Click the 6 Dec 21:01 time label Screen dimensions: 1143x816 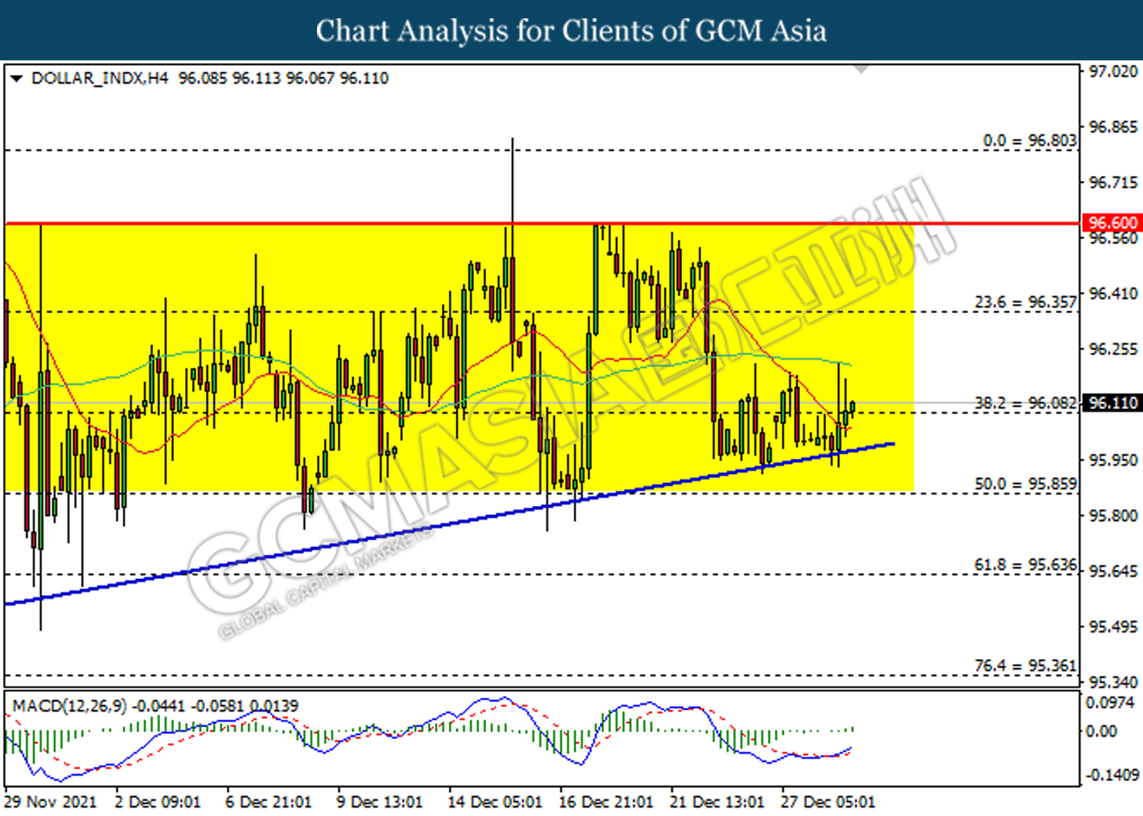[x=268, y=802]
